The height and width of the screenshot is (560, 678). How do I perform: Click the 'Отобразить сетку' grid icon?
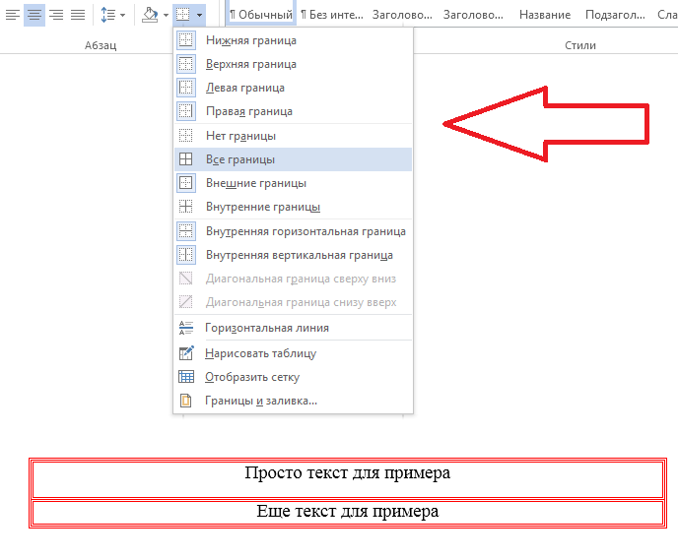tap(185, 377)
